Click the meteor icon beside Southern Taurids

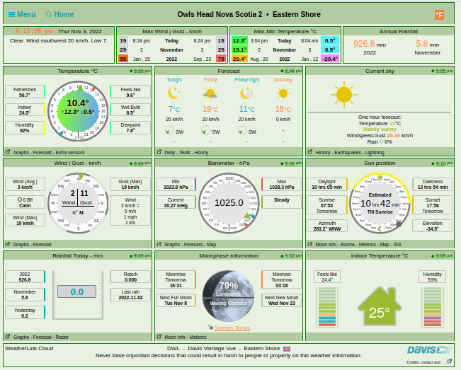click(x=210, y=327)
